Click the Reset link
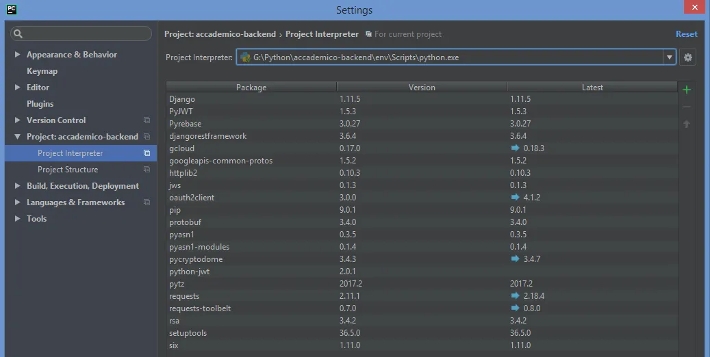Viewport: 710px width, 357px height. 687,34
